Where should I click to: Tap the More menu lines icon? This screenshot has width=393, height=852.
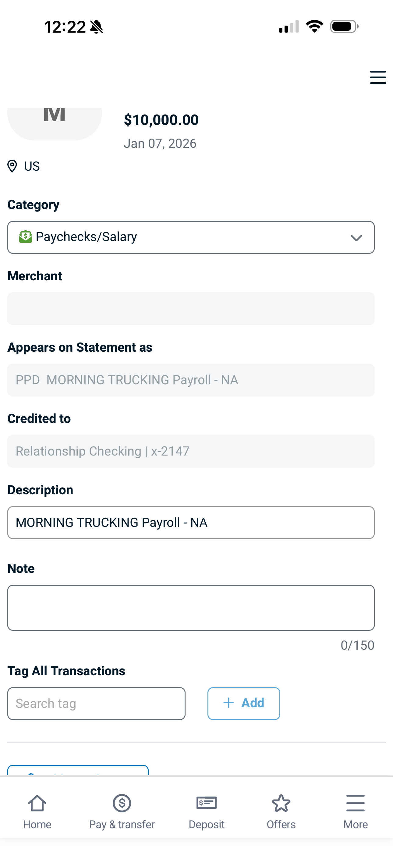(x=355, y=803)
